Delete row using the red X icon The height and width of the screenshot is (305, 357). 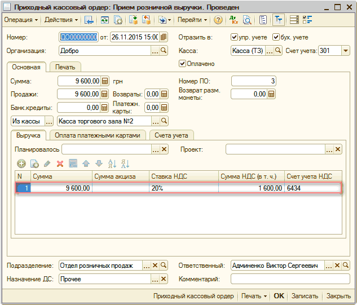[60, 163]
